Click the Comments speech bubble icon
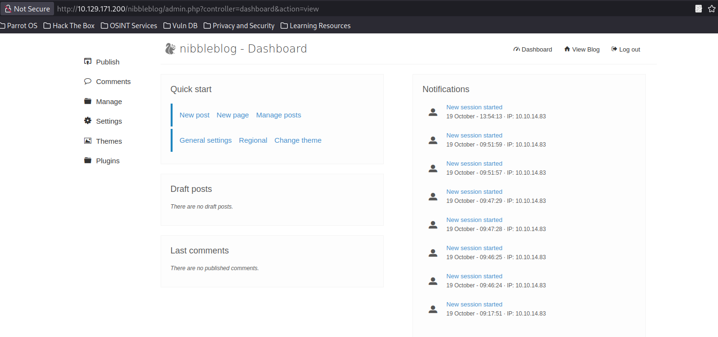 pos(87,81)
